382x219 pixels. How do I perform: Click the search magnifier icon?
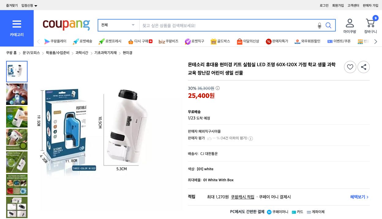coord(328,25)
